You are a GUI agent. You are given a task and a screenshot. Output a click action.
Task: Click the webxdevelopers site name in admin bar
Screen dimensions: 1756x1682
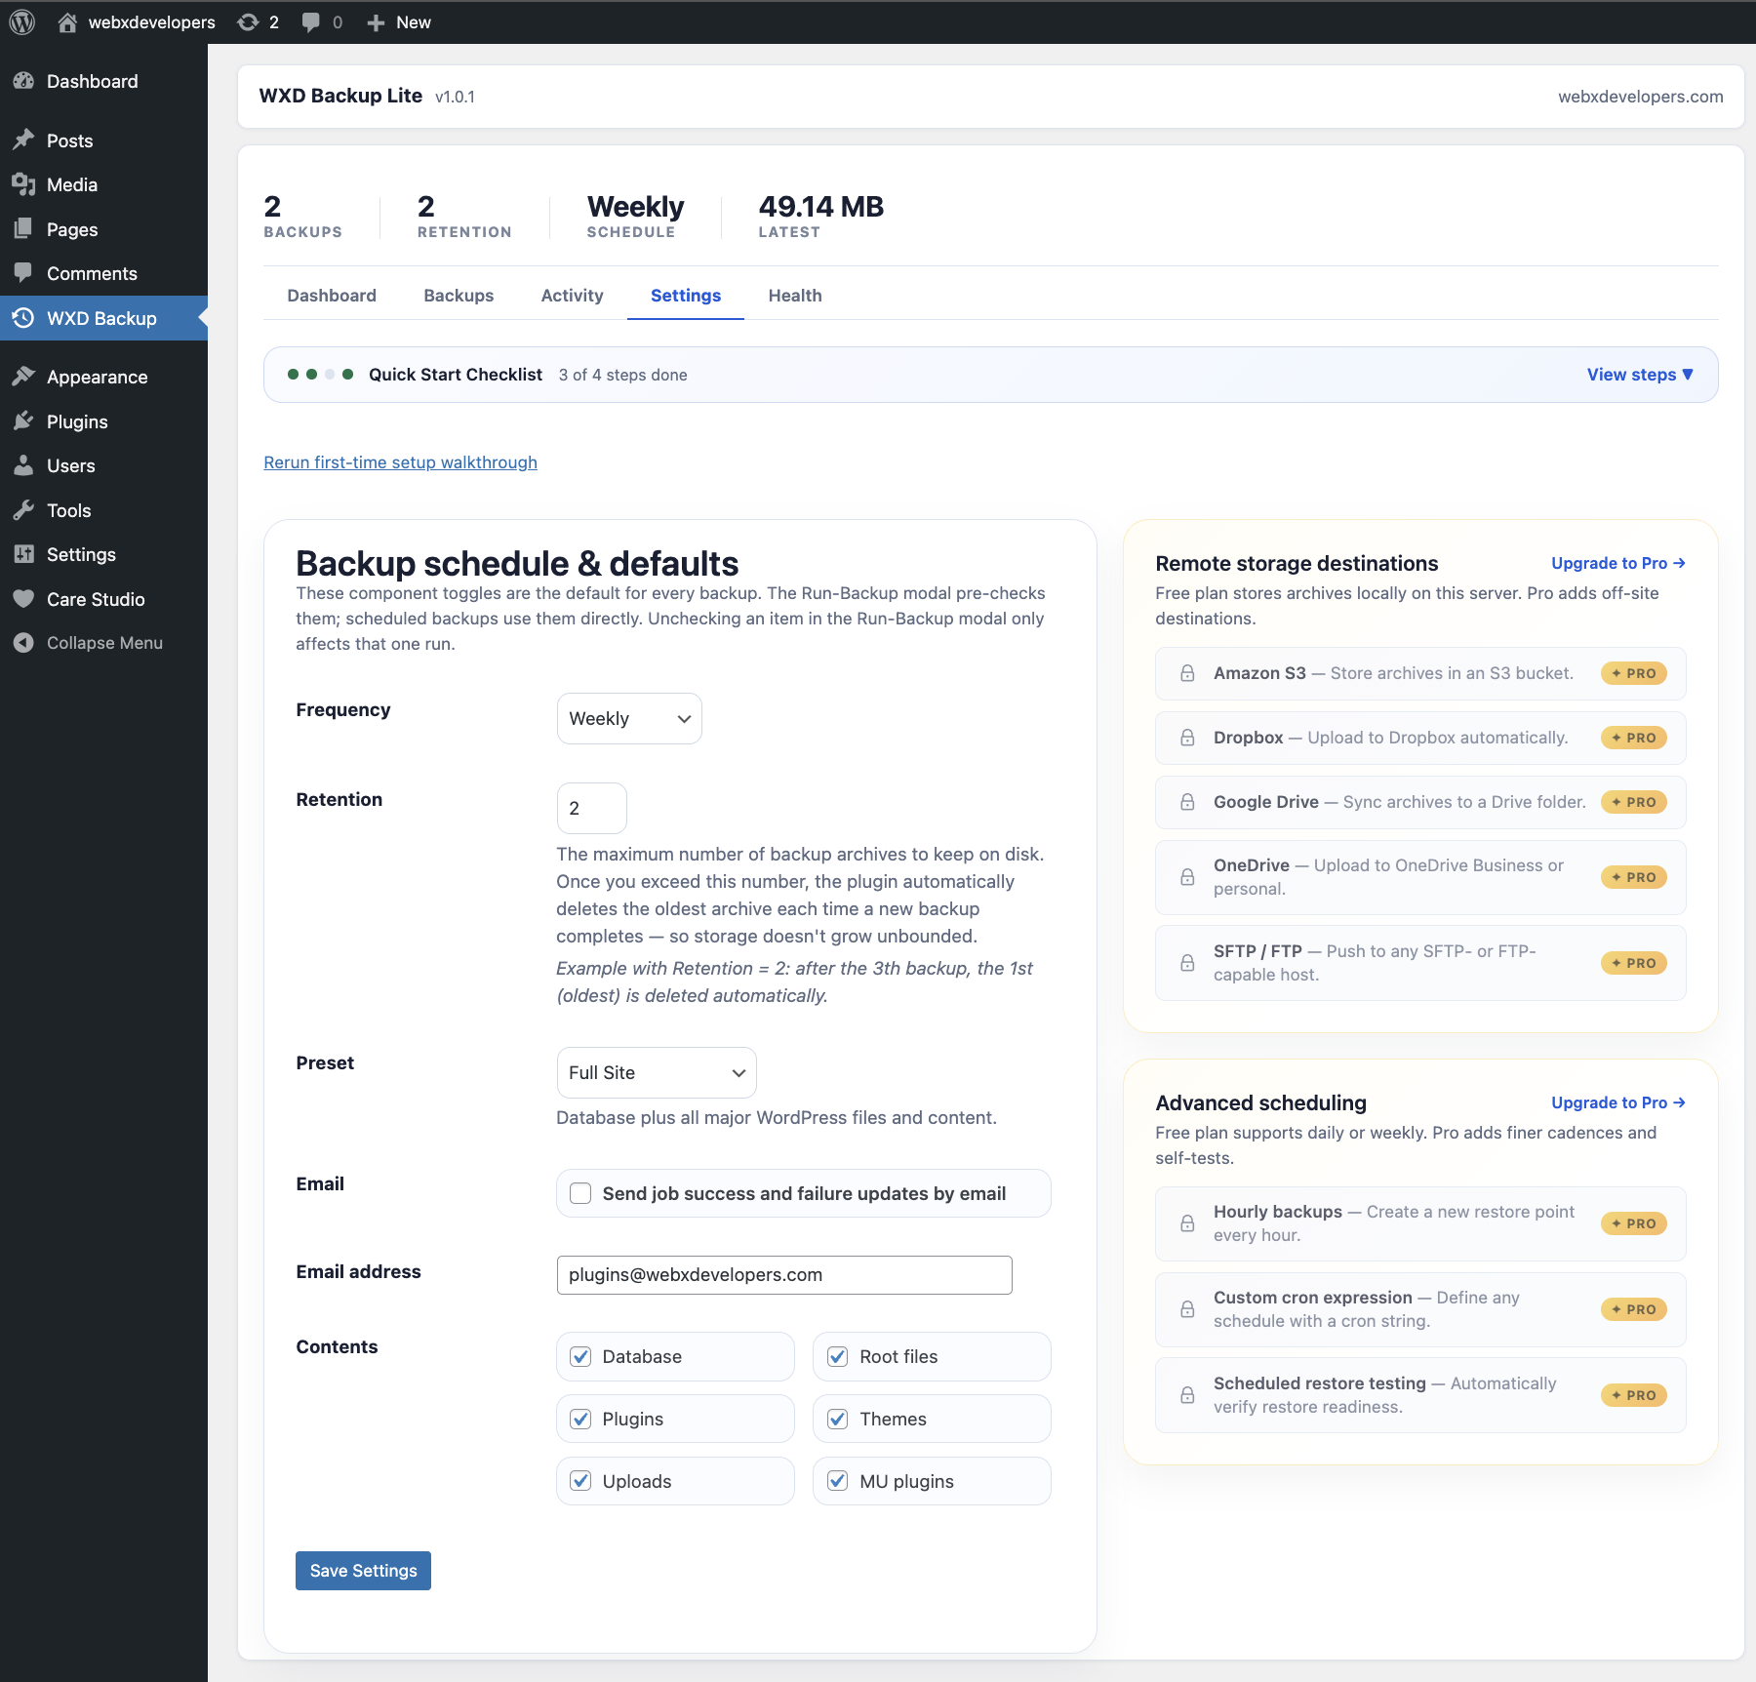(151, 22)
